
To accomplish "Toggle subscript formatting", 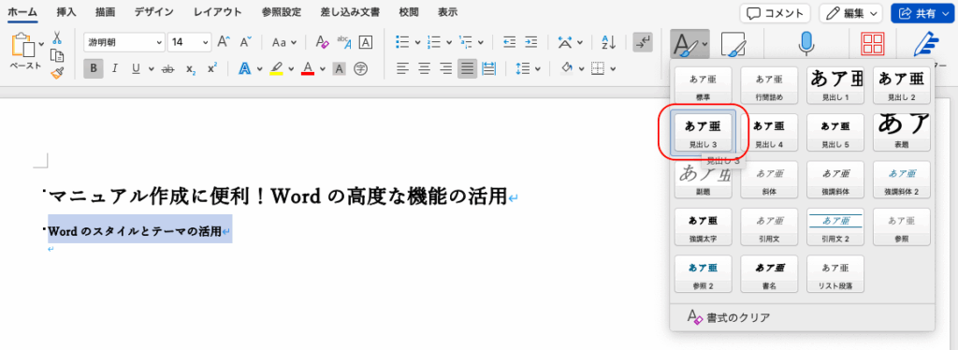I will [191, 68].
